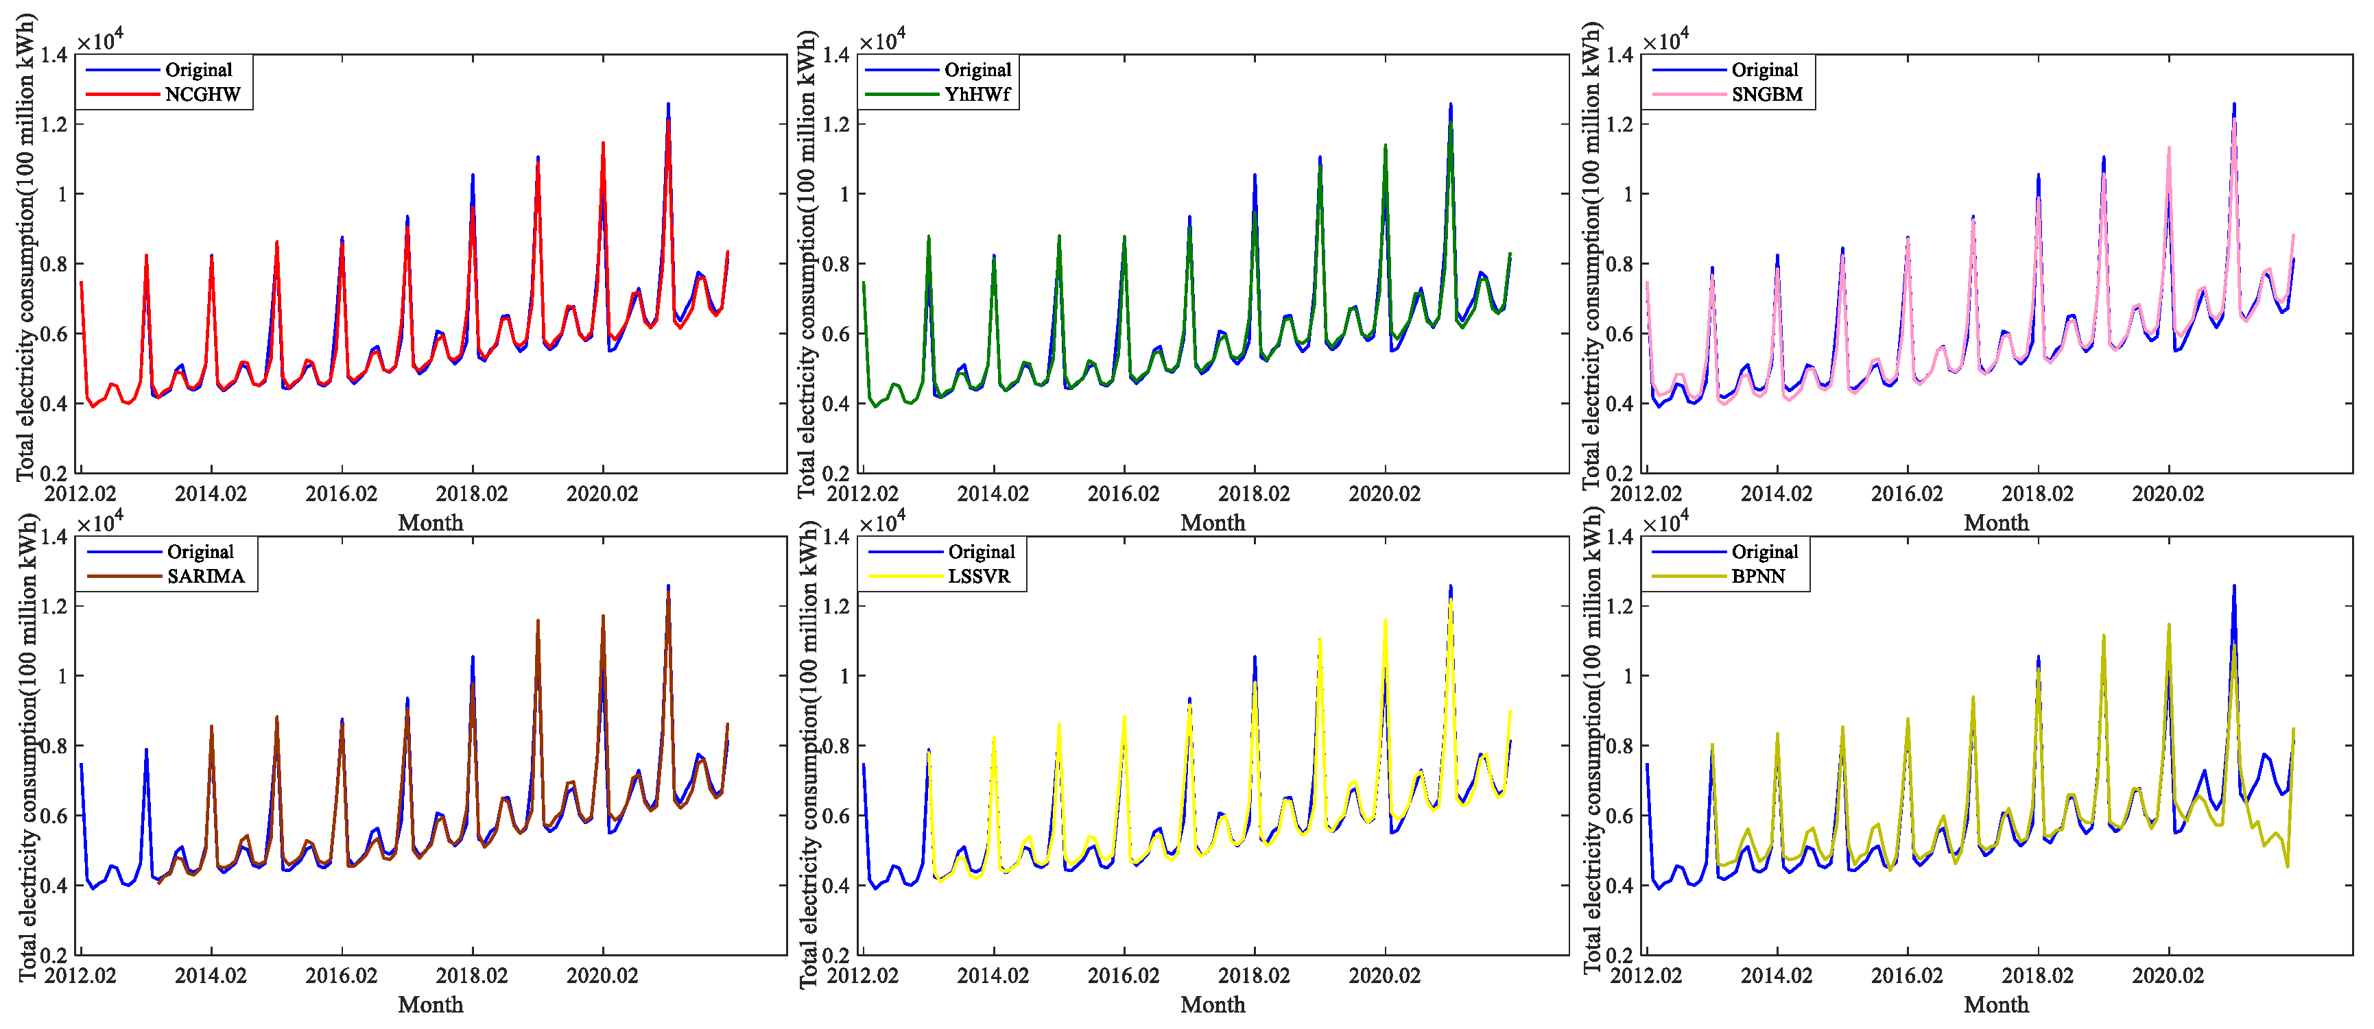Viewport: 2374px width, 1029px height.
Task: Click the Month axis label under NCGHW plot
Action: click(x=430, y=522)
